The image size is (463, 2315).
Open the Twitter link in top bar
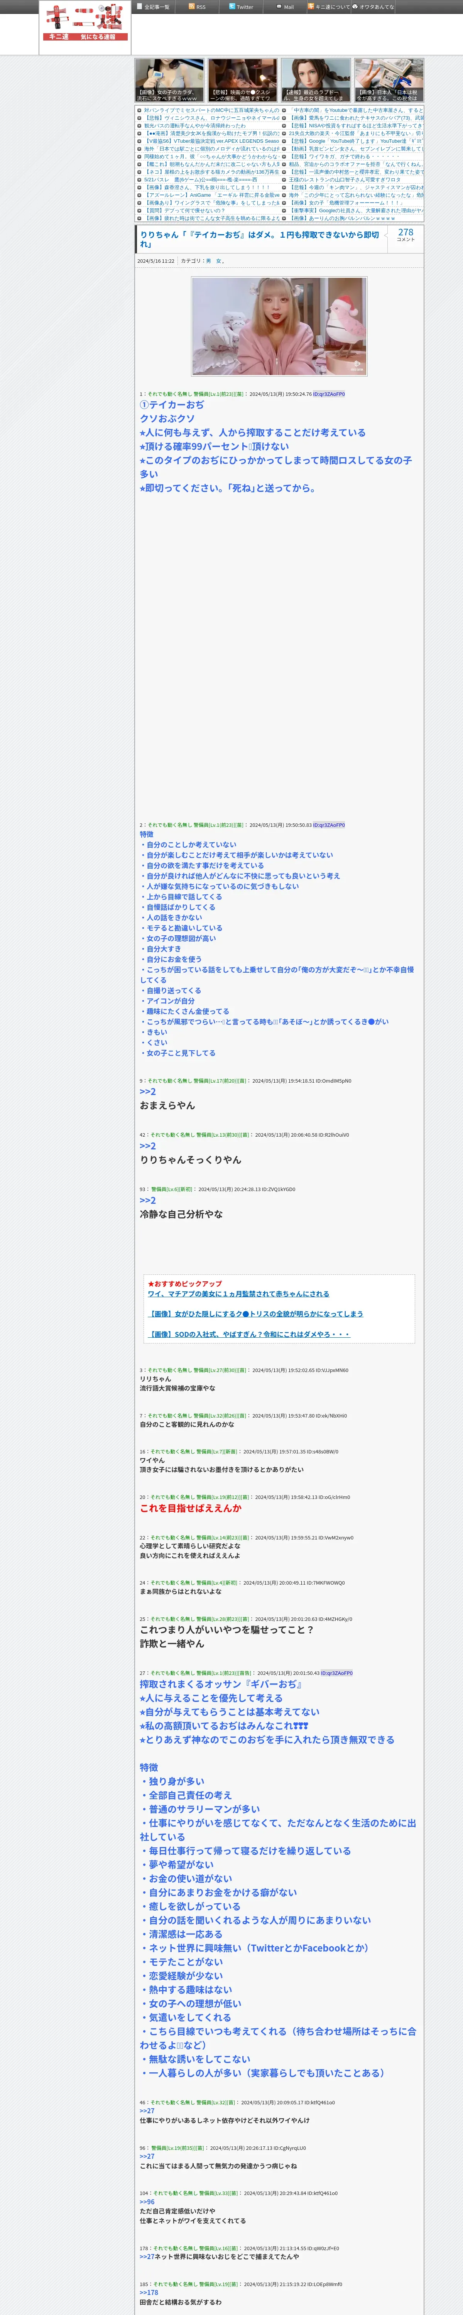pos(241,7)
